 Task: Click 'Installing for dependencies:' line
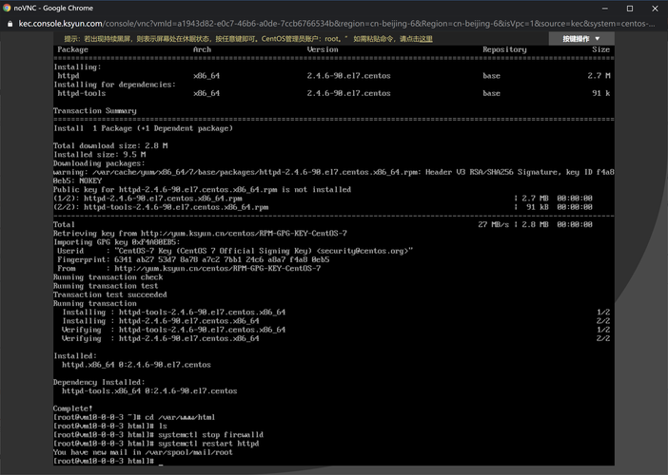[114, 85]
